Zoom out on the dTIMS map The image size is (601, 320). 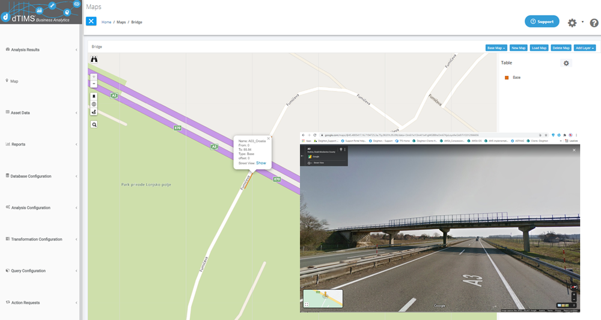94,84
